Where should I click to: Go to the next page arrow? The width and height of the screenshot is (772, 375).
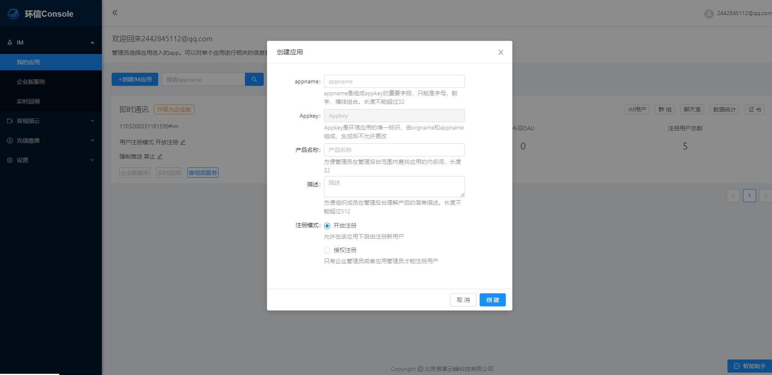(765, 196)
